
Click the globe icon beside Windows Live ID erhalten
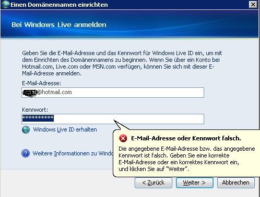pyautogui.click(x=26, y=129)
